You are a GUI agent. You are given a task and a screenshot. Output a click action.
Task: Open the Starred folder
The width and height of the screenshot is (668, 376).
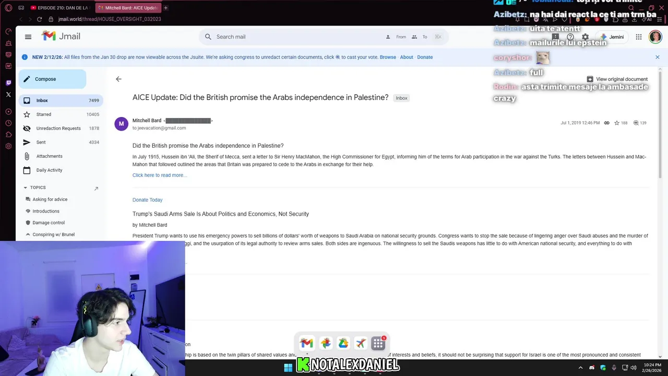tap(61, 114)
